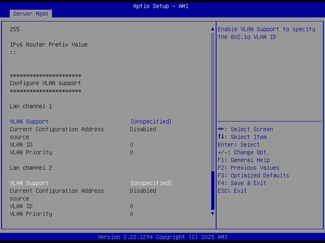The width and height of the screenshot is (325, 243).
Task: Click IPv6 Router Prefix Value label
Action: pyautogui.click(x=49, y=45)
